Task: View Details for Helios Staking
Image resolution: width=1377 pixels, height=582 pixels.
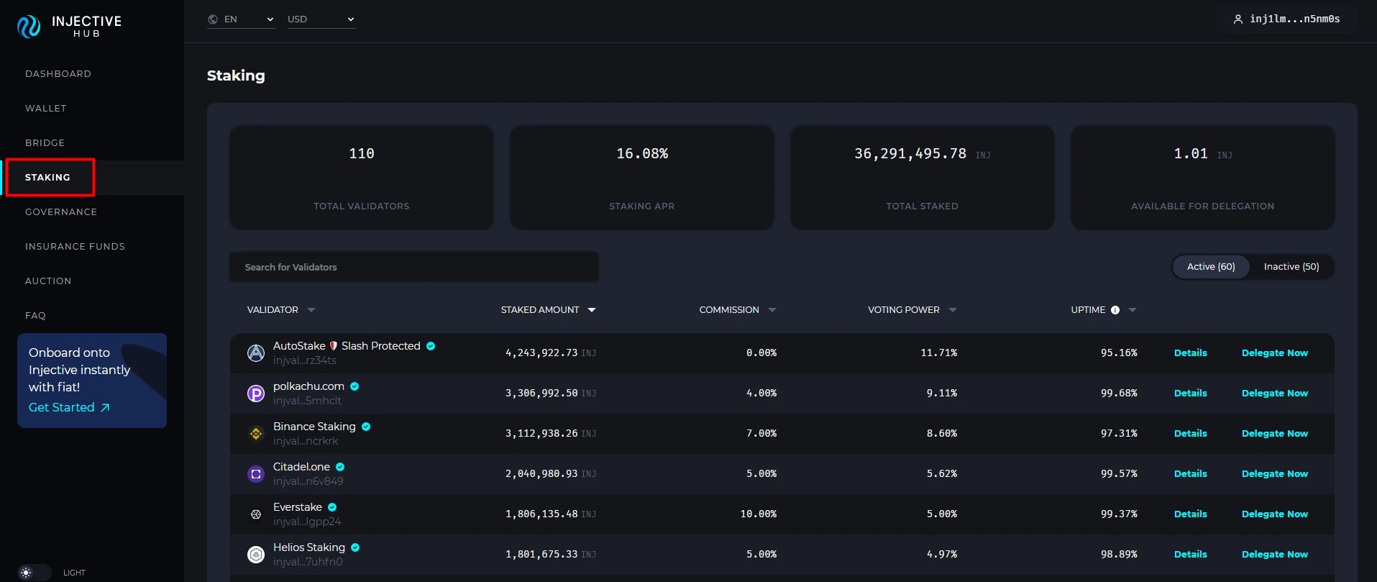Action: [x=1191, y=555]
